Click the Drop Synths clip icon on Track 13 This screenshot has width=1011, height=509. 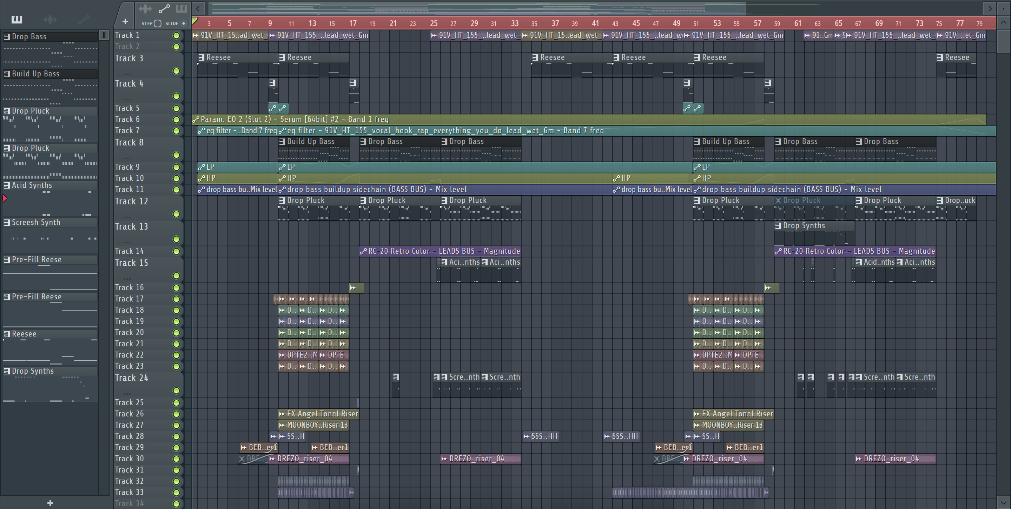tap(778, 226)
